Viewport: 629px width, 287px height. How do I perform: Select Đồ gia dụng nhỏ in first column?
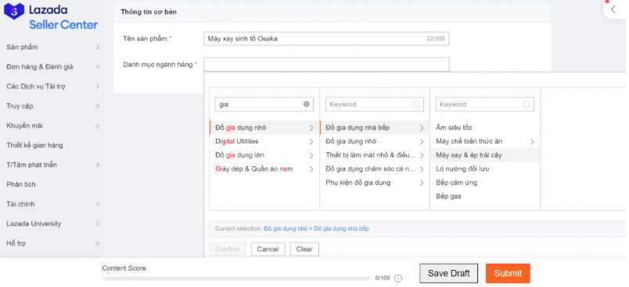264,127
